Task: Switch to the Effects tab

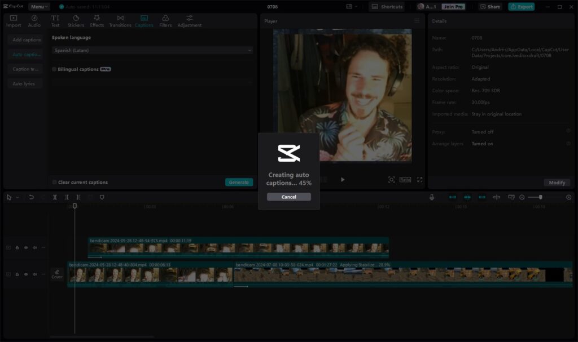Action: click(x=97, y=21)
